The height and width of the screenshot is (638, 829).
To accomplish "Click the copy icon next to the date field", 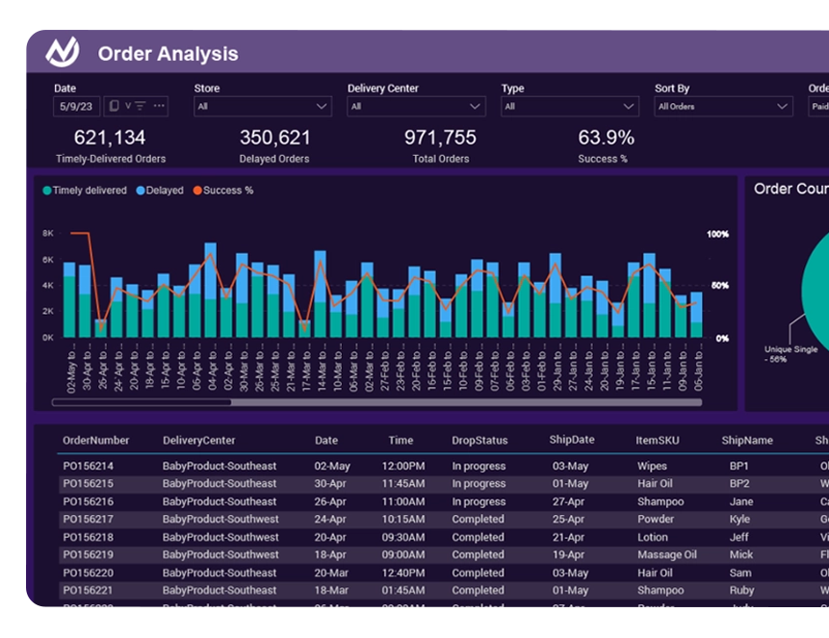I will [114, 106].
